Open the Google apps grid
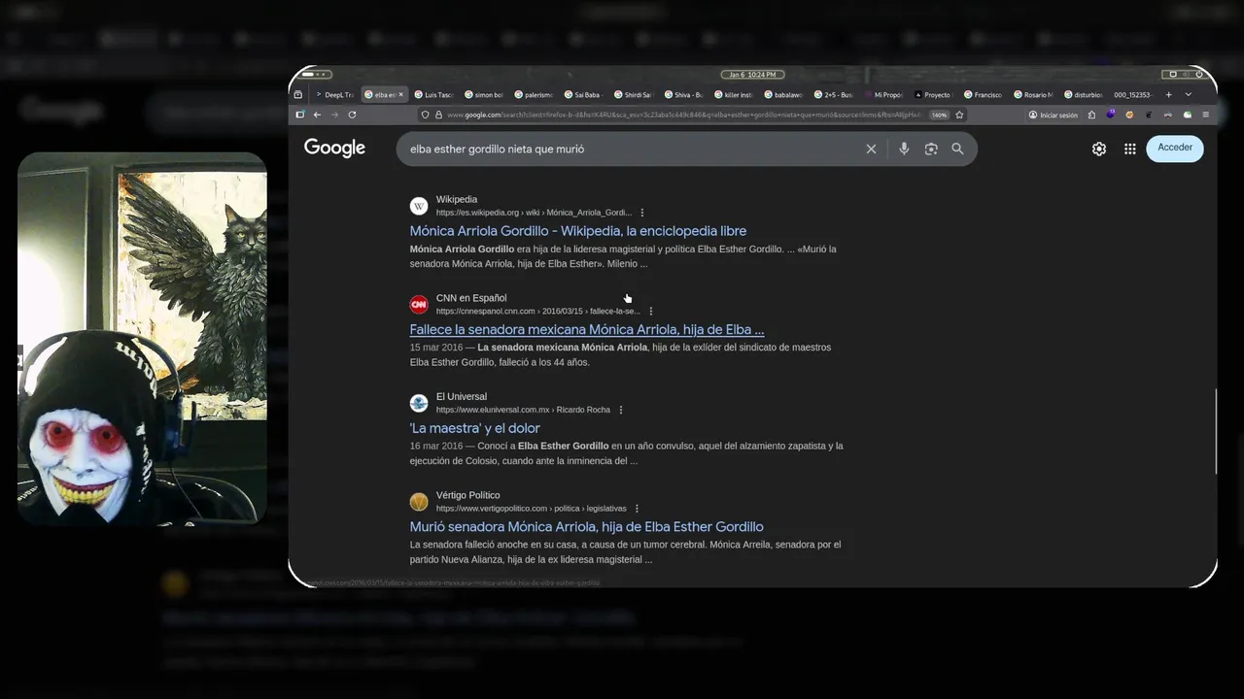The image size is (1244, 699). (x=1129, y=149)
